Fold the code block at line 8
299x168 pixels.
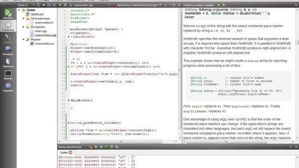pos(69,37)
